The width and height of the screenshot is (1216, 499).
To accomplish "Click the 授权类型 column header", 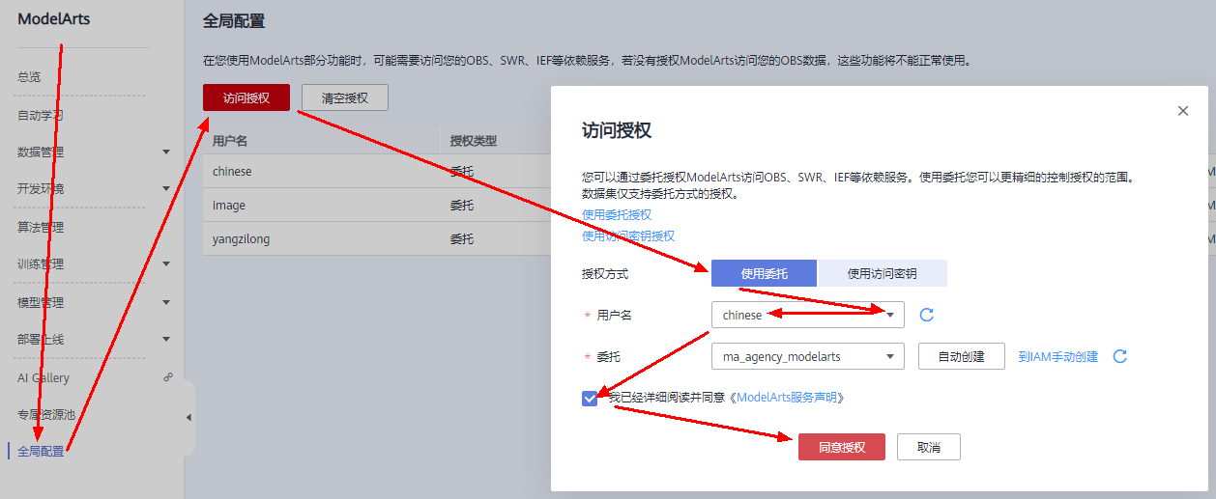I will pos(474,141).
